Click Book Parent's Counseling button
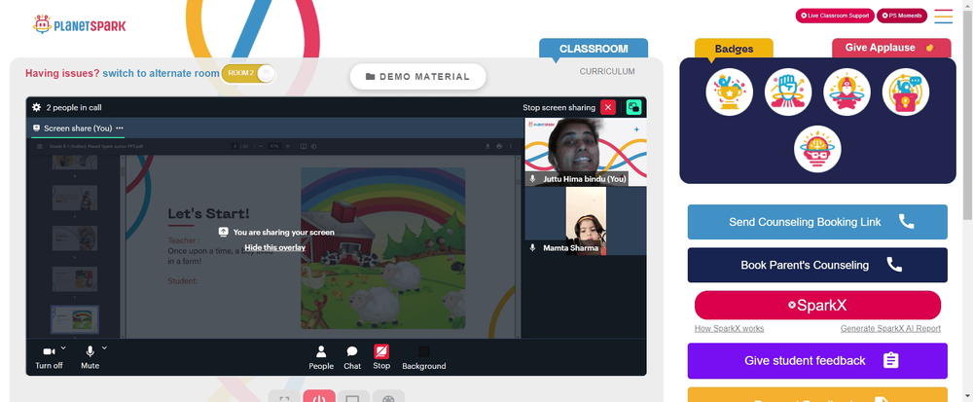Viewport: 973px width, 402px height. coord(817,265)
